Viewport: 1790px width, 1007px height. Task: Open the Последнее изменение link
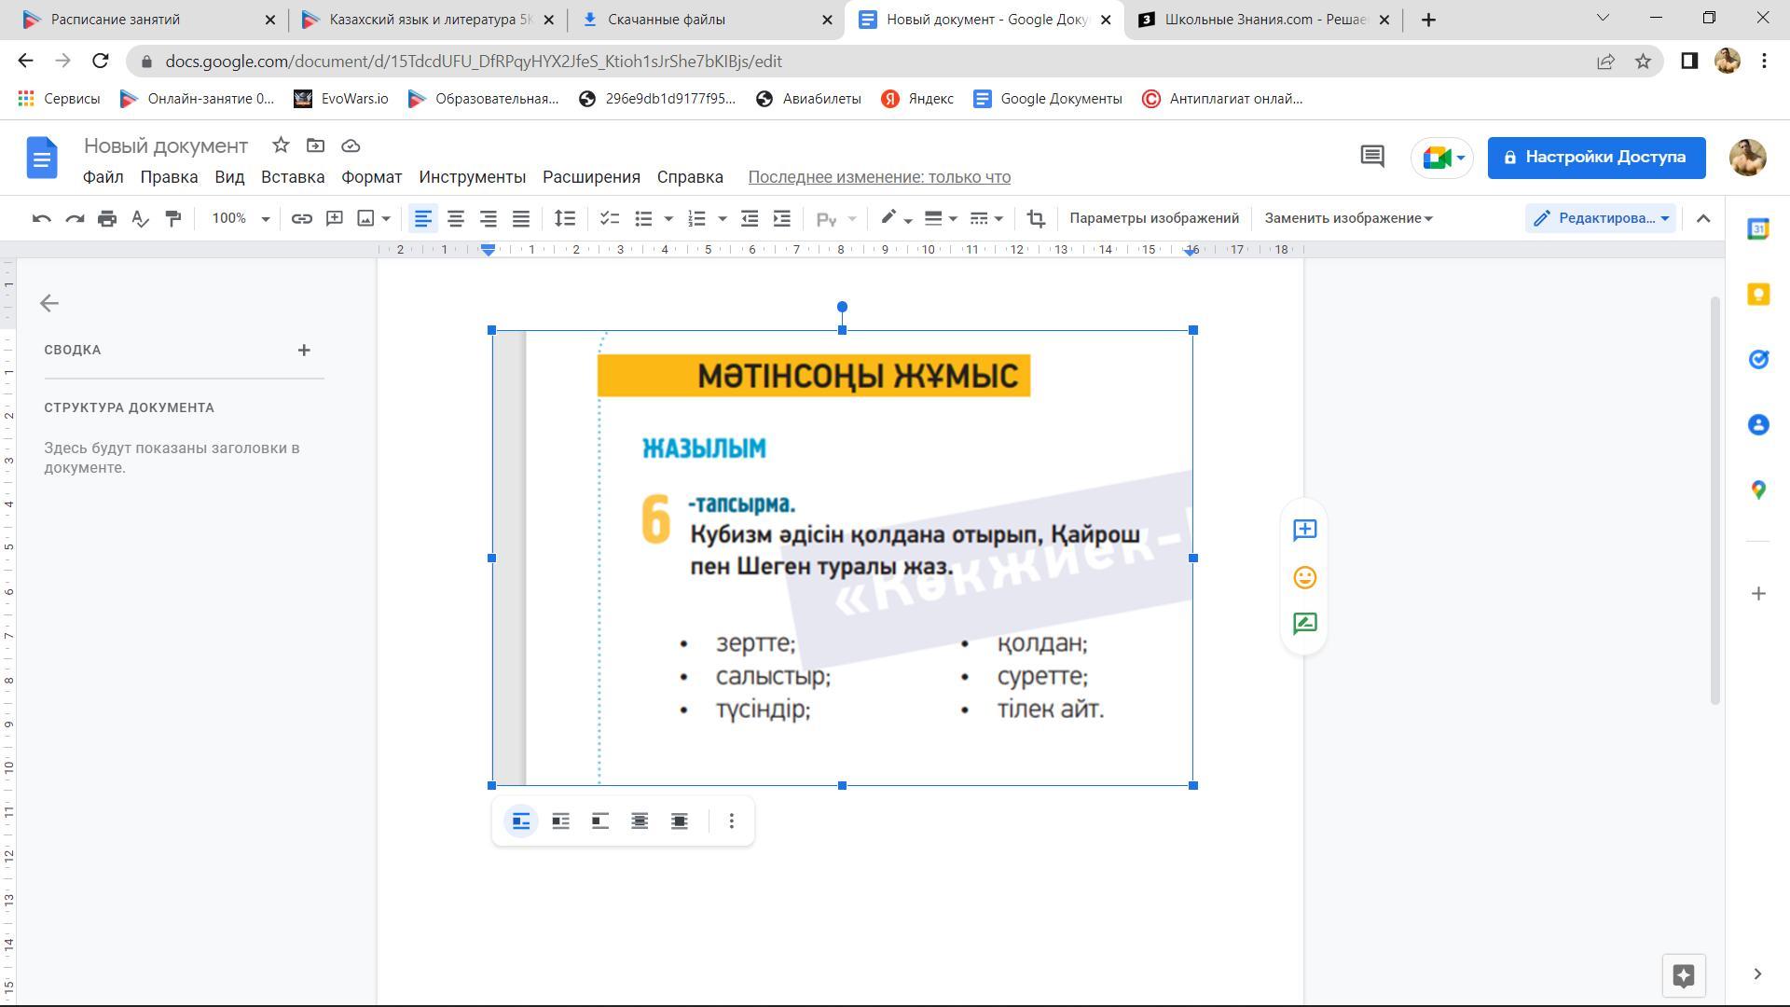878,177
